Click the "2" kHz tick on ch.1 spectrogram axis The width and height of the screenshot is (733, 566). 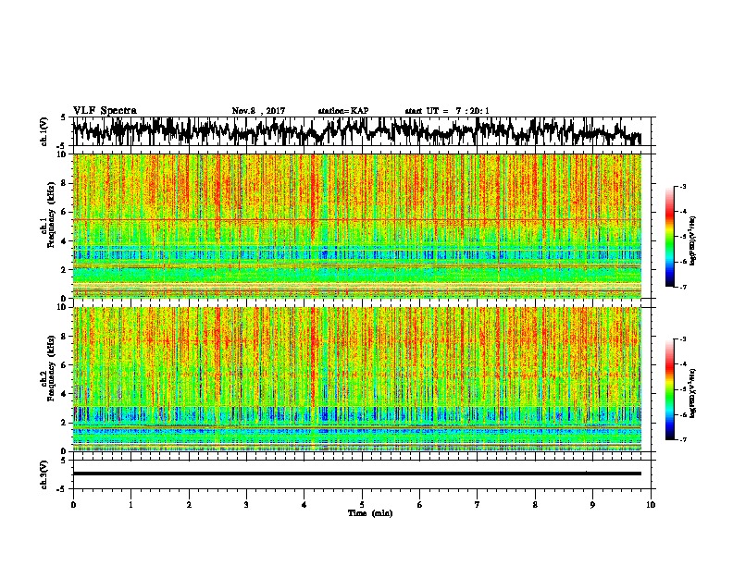pyautogui.click(x=64, y=270)
